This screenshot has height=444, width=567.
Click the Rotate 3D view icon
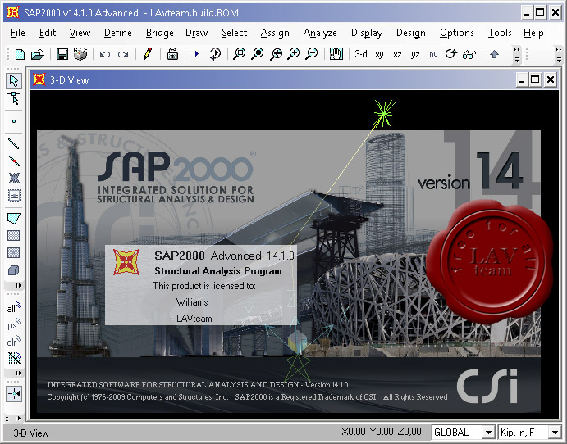click(x=451, y=54)
